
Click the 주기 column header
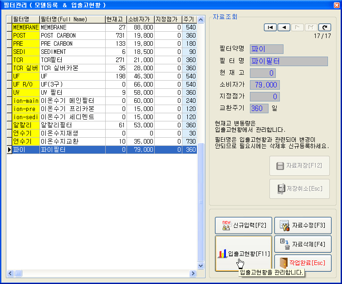click(189, 19)
